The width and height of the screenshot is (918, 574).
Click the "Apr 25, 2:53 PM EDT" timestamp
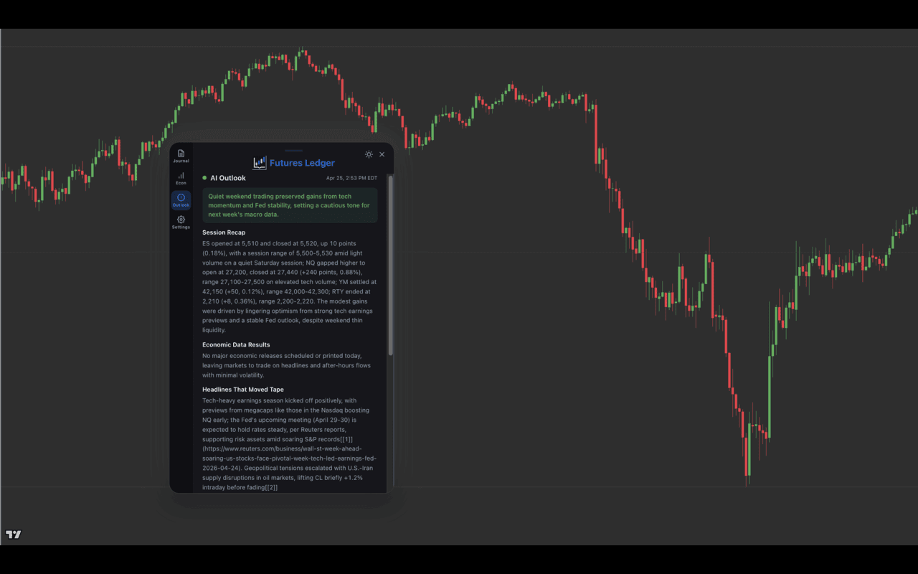(x=351, y=178)
